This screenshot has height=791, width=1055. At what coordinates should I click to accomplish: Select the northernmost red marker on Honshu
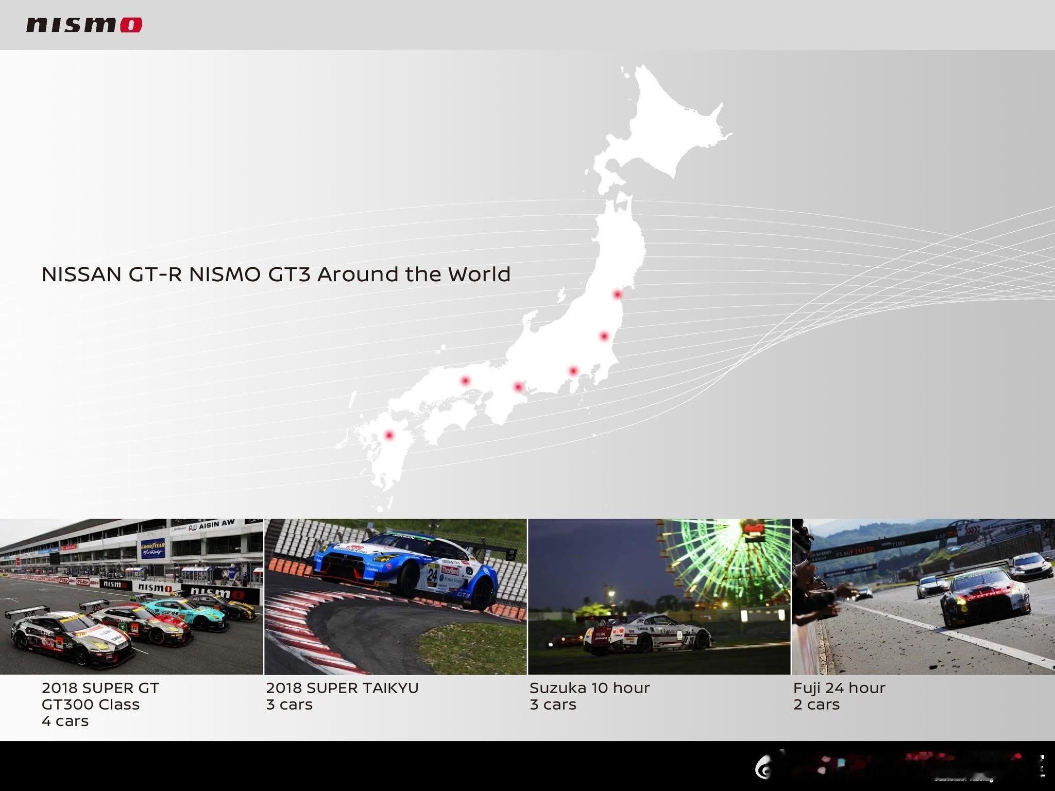pyautogui.click(x=617, y=294)
